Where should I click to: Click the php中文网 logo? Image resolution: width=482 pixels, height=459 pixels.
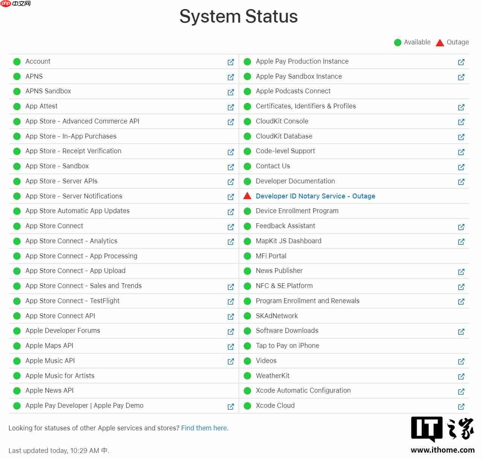[x=15, y=5]
